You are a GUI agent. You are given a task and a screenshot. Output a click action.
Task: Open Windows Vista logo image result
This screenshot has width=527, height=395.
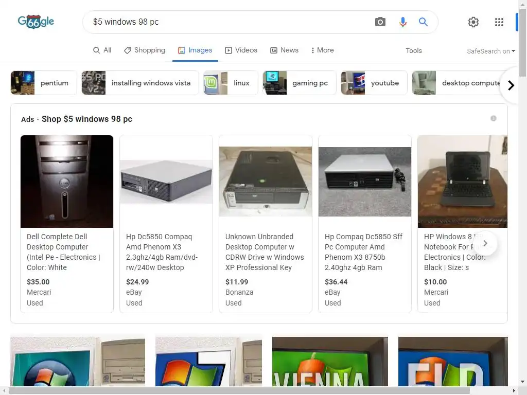click(x=78, y=362)
